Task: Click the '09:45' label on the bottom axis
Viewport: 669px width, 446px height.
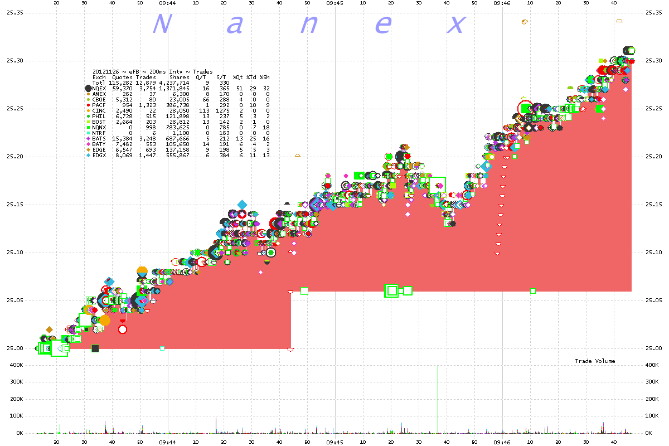Action: [335, 442]
